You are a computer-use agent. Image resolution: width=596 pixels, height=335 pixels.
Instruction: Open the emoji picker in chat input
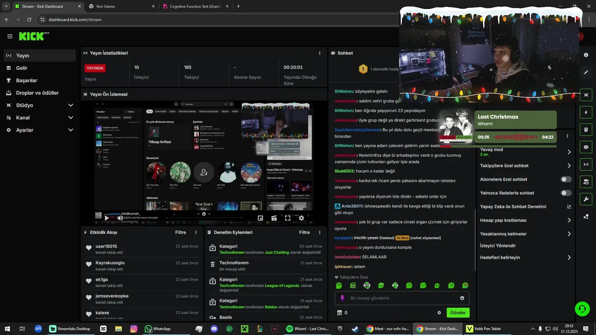click(462, 298)
